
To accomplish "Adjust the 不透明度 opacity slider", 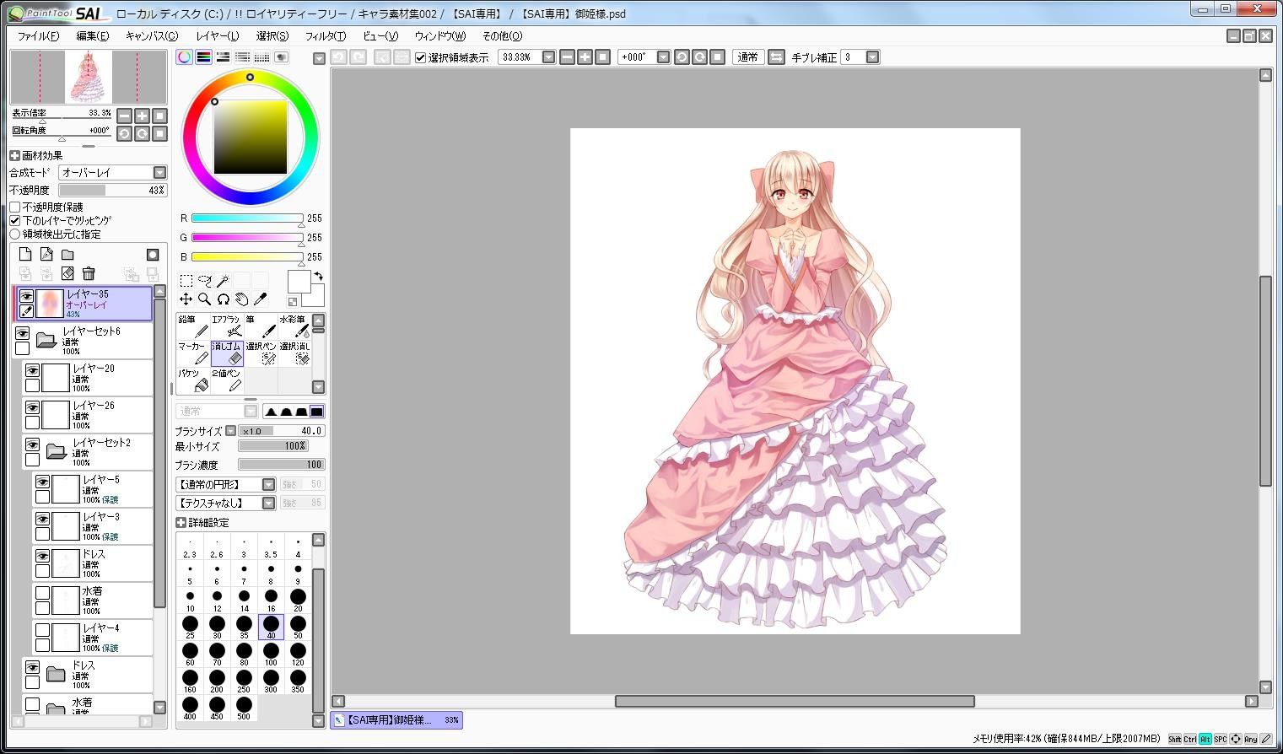I will click(113, 191).
